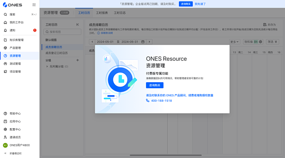285x158 pixels.
Task: Open 配置中心
Action: coord(19,129)
